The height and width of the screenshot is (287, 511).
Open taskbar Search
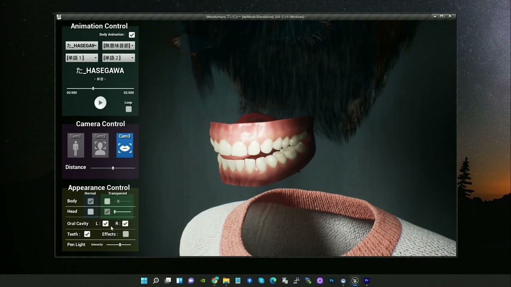(156, 281)
